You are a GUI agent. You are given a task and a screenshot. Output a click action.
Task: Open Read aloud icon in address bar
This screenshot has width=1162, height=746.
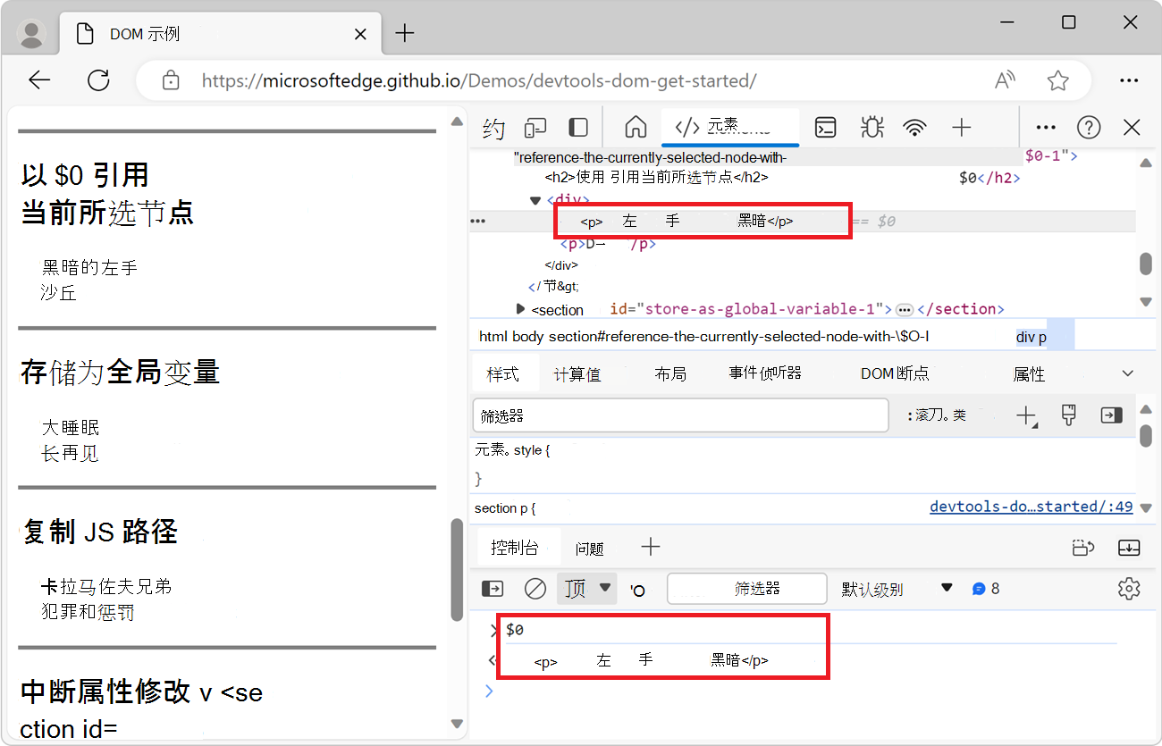pyautogui.click(x=1005, y=80)
